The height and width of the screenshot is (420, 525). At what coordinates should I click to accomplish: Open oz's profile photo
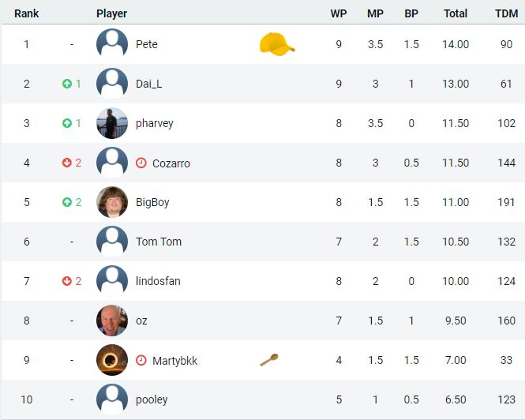(112, 321)
